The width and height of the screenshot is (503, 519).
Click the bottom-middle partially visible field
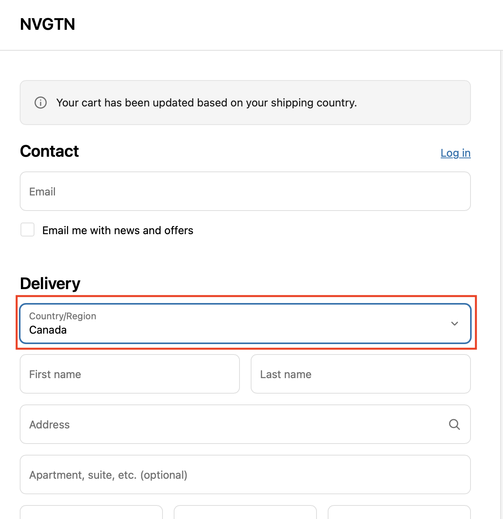pyautogui.click(x=245, y=512)
